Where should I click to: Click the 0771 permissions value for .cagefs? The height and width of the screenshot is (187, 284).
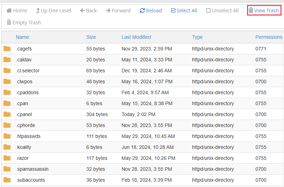click(261, 49)
